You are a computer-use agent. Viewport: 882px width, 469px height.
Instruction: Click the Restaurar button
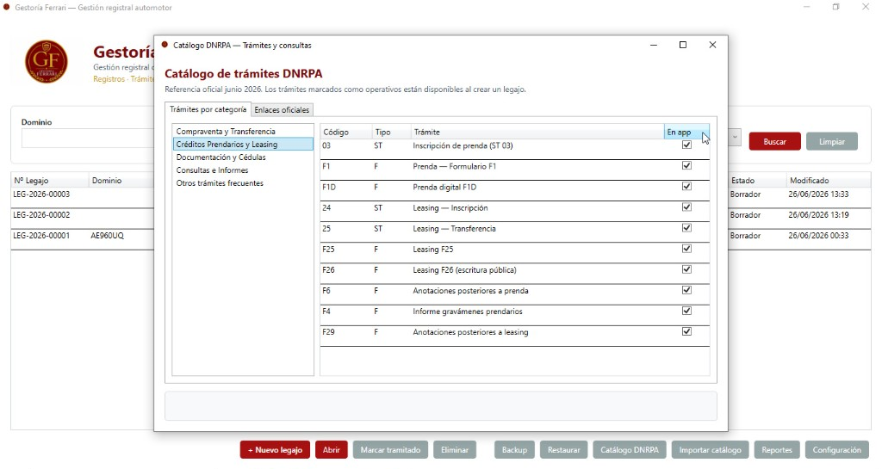tap(563, 450)
